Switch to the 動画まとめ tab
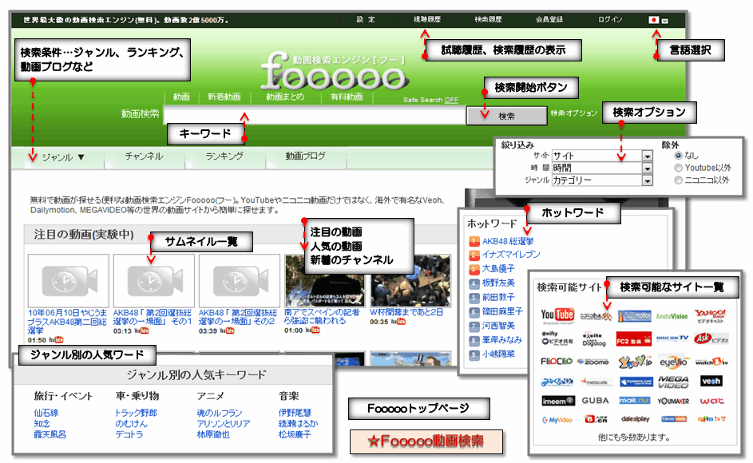Screen dimensions: 753x463 (x=285, y=97)
